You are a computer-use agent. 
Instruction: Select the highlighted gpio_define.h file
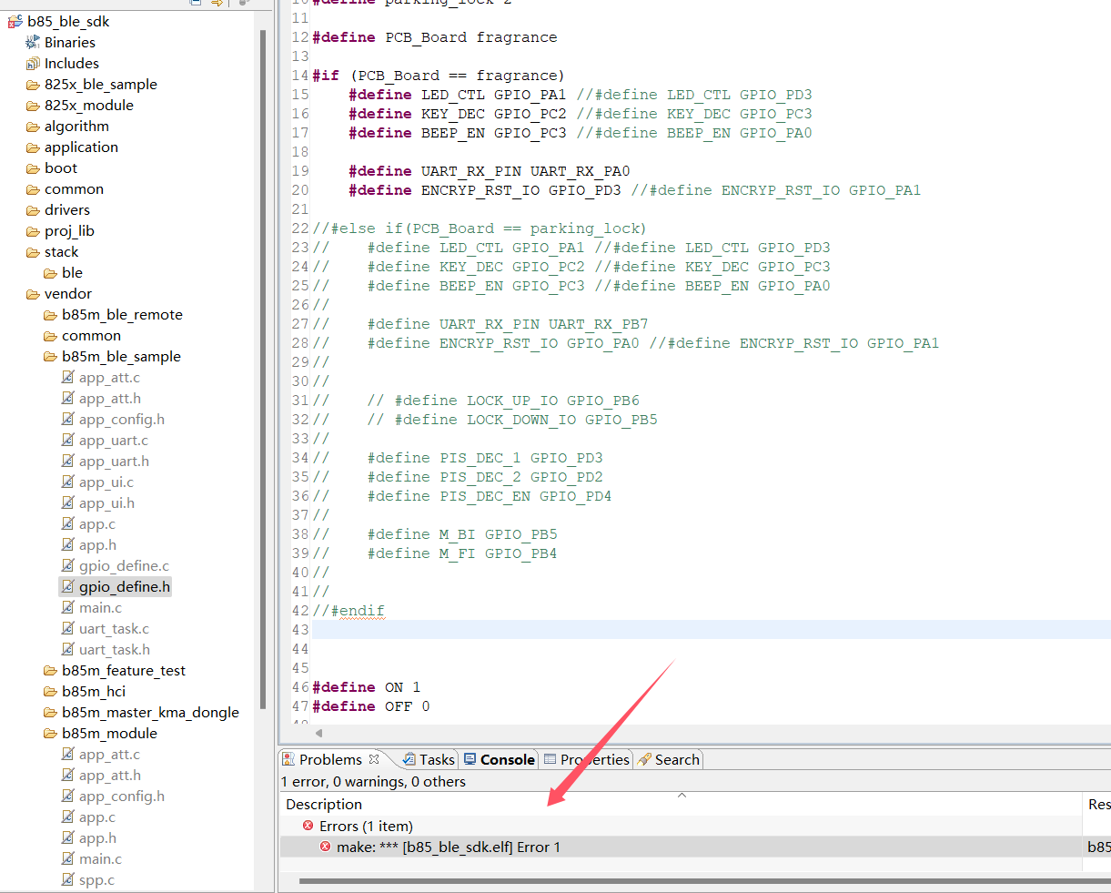pos(116,586)
